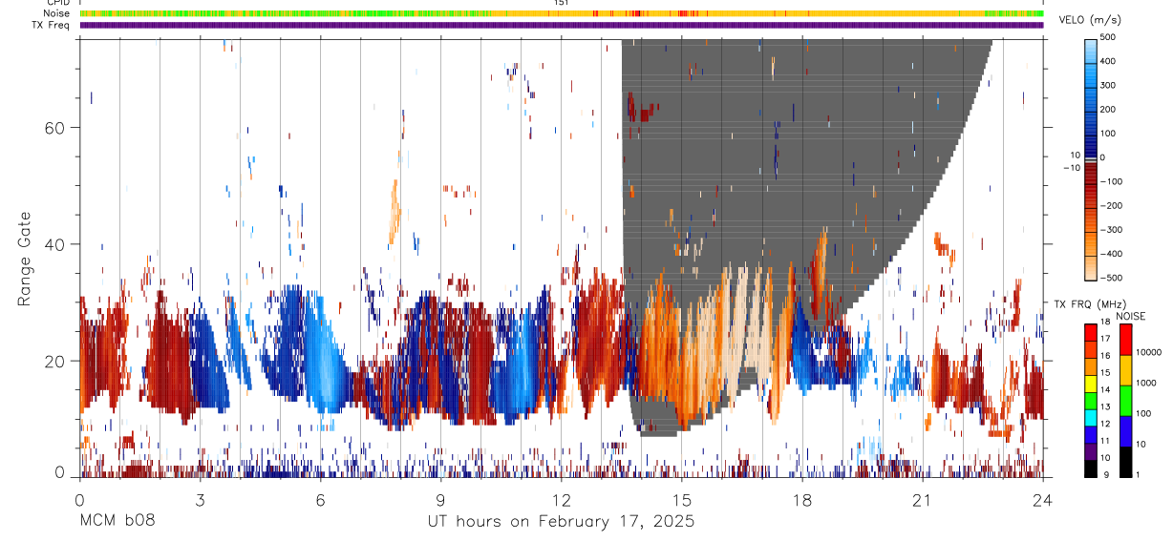Click the light blue top of velocity colorbar
Viewport: 1173px width, 541px height.
tap(1091, 50)
